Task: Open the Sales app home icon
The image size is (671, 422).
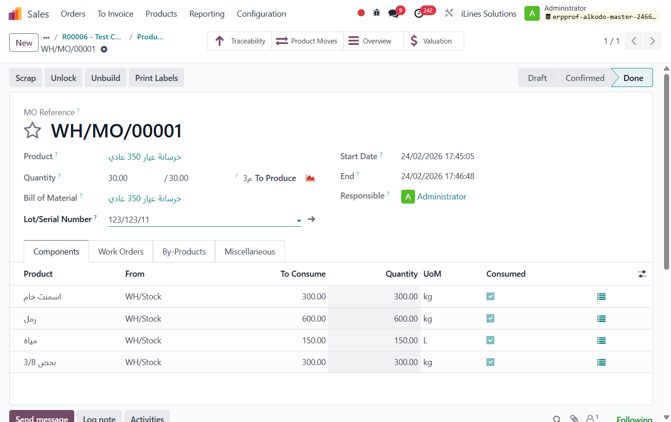Action: pyautogui.click(x=15, y=14)
